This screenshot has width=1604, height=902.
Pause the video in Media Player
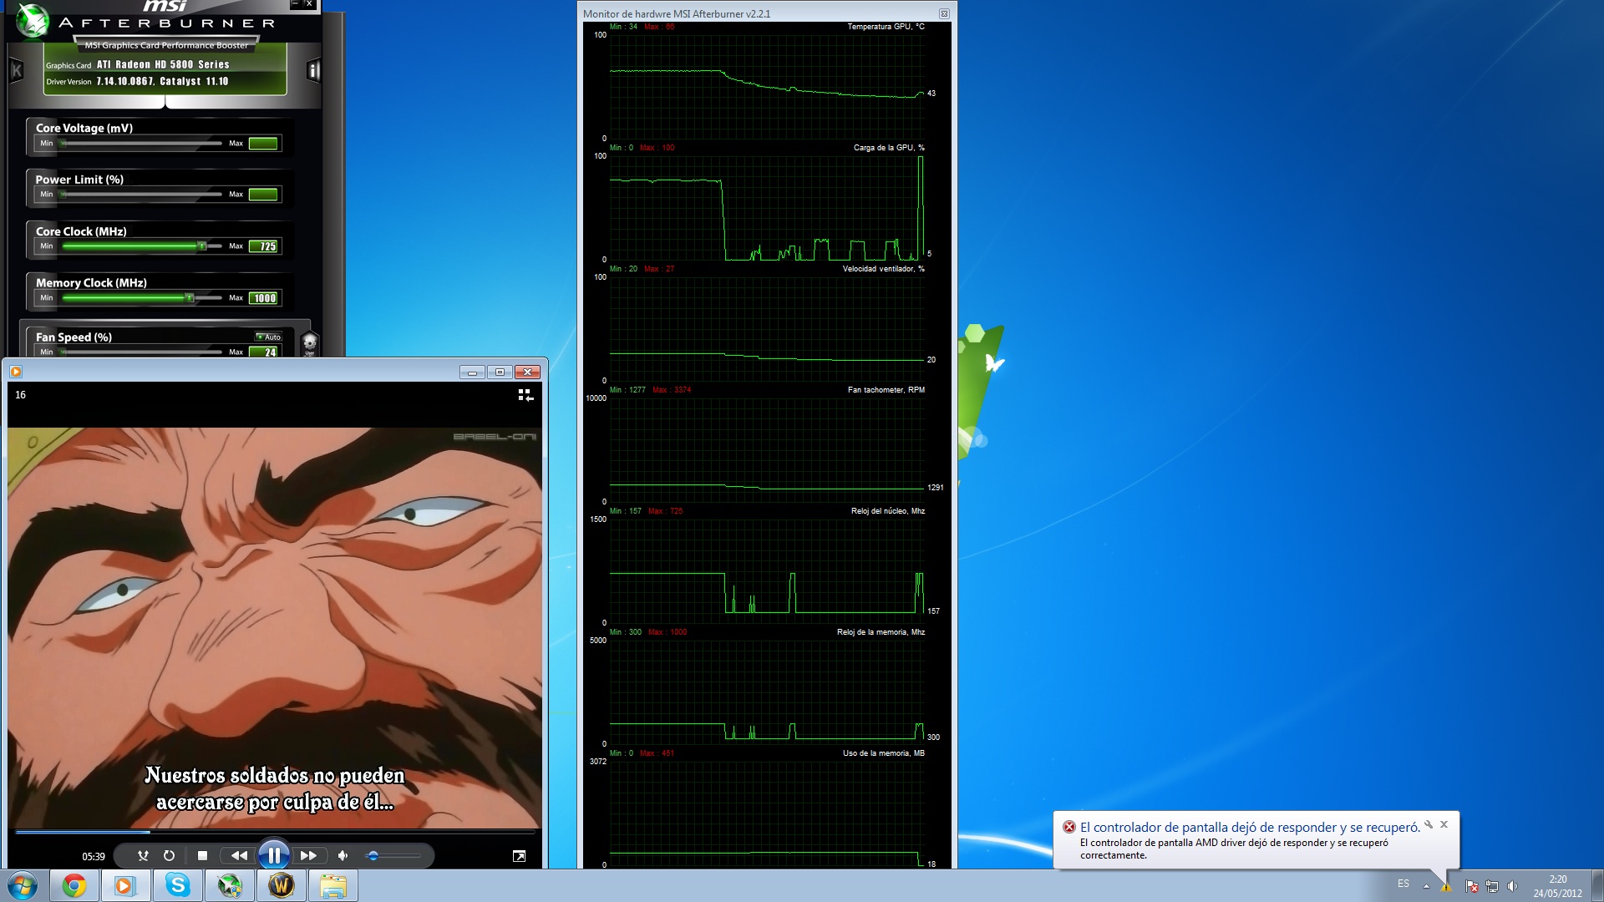pyautogui.click(x=274, y=855)
